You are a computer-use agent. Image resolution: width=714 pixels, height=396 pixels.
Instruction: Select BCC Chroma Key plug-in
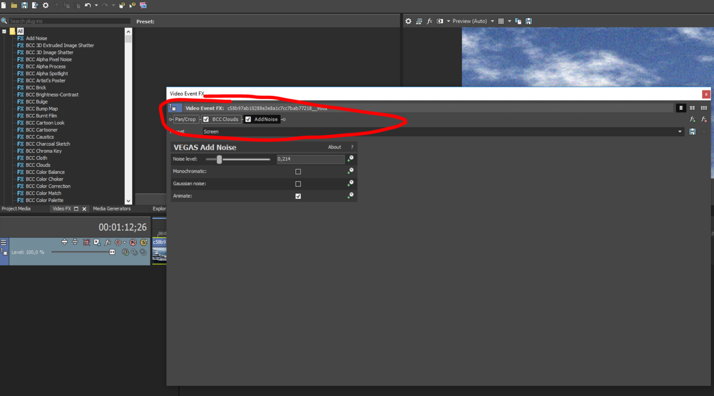click(43, 151)
